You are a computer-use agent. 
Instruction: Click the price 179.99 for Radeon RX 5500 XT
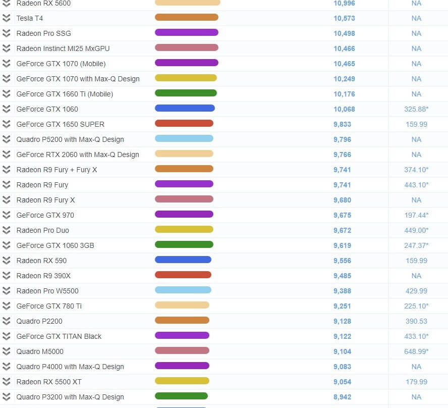click(x=416, y=382)
